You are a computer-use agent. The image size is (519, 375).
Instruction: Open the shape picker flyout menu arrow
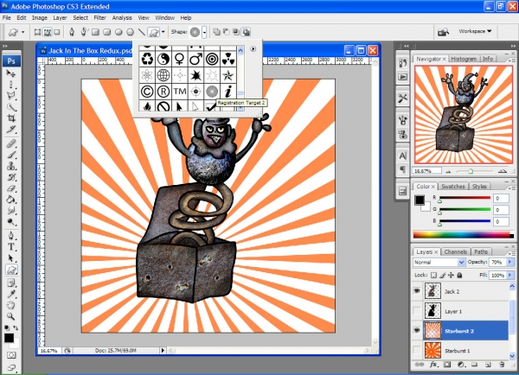coord(253,49)
